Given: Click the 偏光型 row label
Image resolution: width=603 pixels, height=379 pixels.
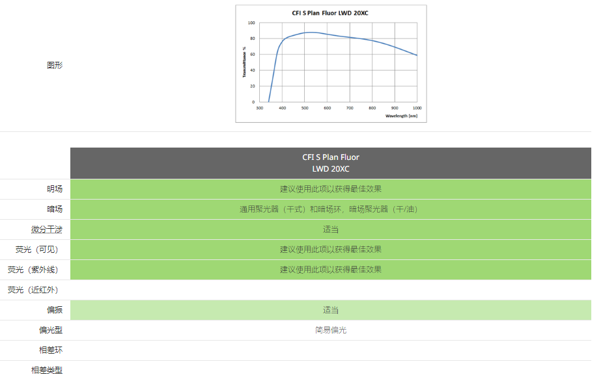Looking at the screenshot, I should pos(50,330).
